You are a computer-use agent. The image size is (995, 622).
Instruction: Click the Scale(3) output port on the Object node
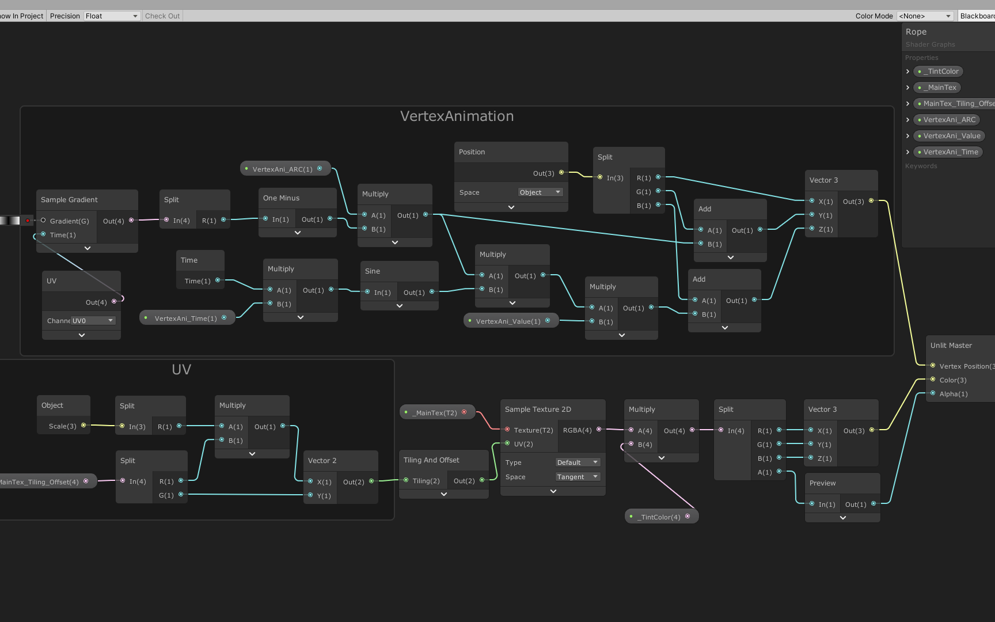click(83, 426)
